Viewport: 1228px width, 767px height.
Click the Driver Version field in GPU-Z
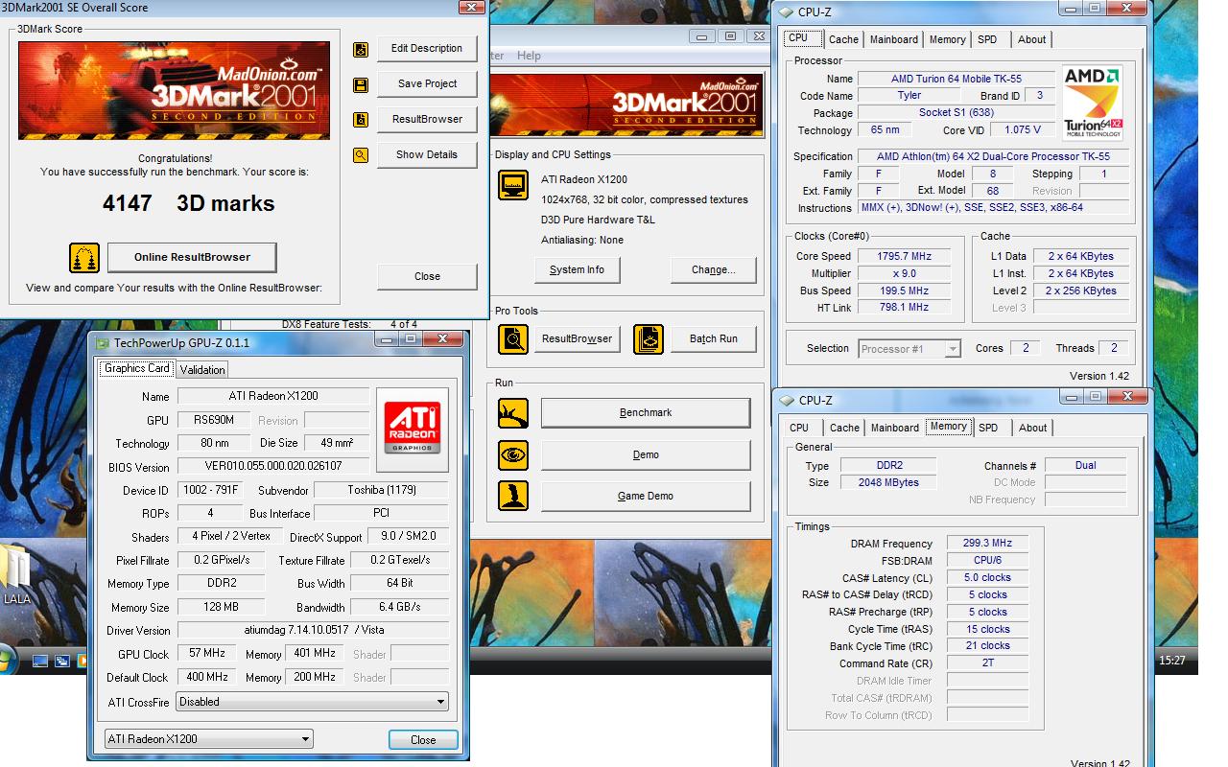pos(313,630)
